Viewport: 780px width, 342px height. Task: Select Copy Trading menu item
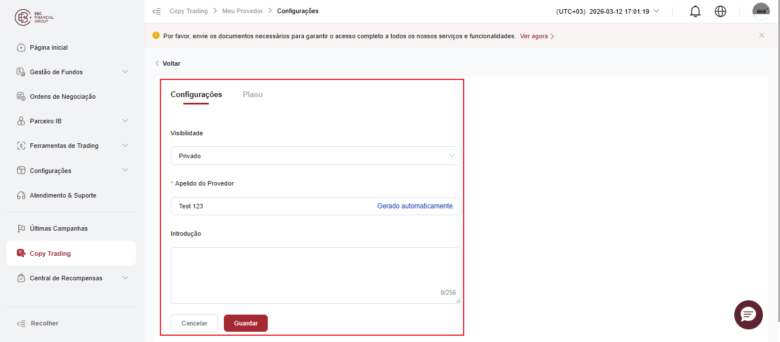pyautogui.click(x=71, y=254)
